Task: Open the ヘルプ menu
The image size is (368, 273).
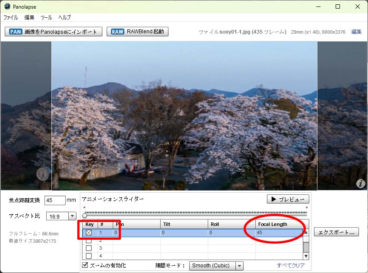Action: pyautogui.click(x=64, y=18)
